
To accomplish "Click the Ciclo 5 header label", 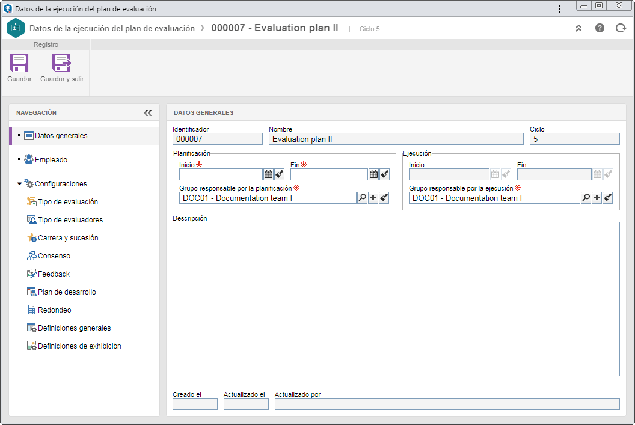I will point(370,29).
